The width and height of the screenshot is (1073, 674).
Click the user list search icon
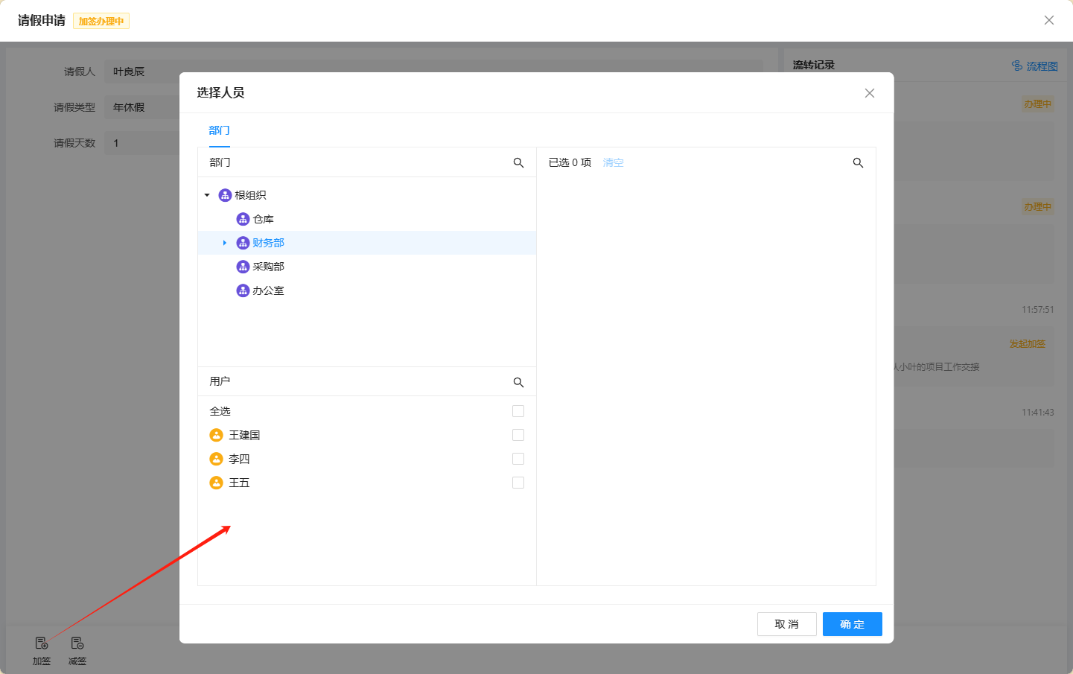click(x=518, y=382)
